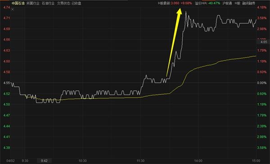Open the H股最新 3.060 quote
270x164 pixels.
click(169, 3)
